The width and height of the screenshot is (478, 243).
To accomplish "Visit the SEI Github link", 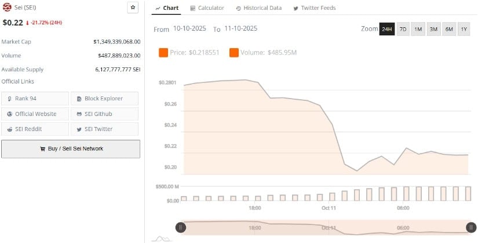I will pos(104,114).
